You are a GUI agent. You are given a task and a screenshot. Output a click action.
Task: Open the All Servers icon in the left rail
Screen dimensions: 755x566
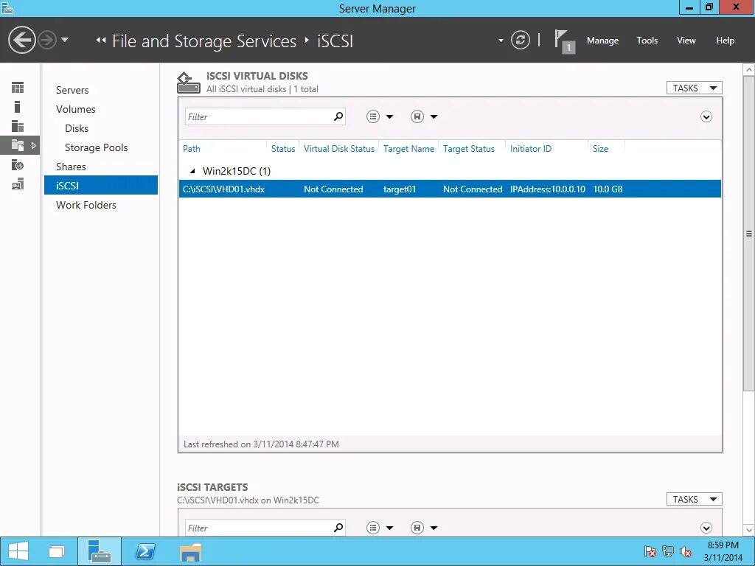18,126
